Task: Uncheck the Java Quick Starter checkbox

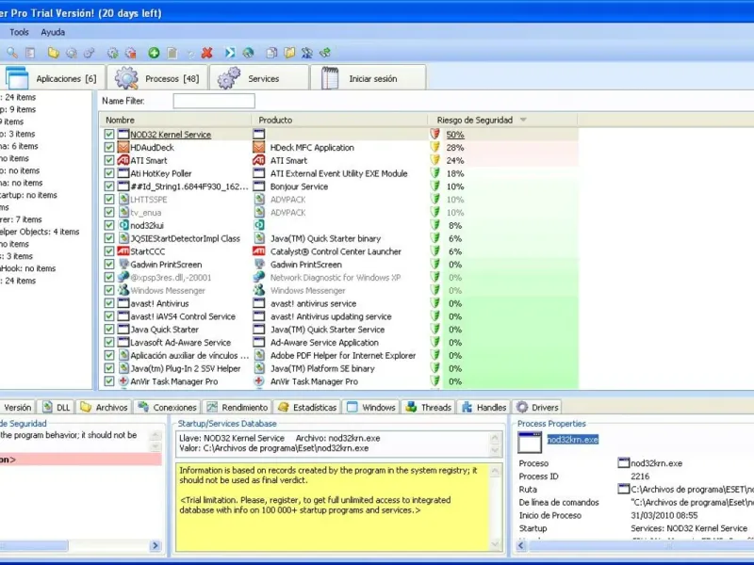Action: (109, 329)
